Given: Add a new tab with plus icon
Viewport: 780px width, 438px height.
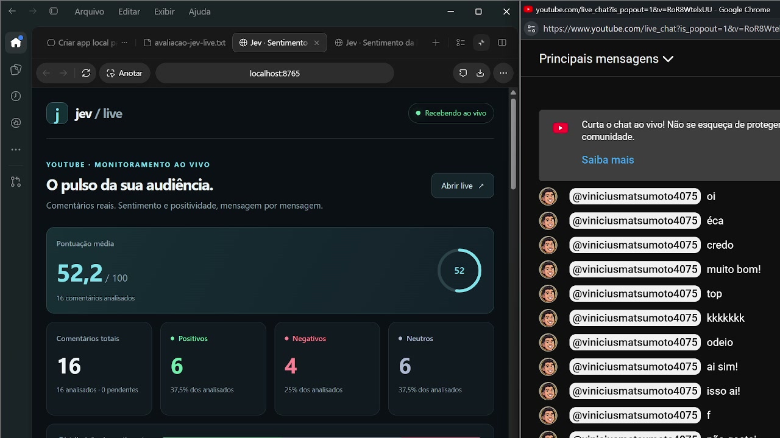Looking at the screenshot, I should pos(436,43).
